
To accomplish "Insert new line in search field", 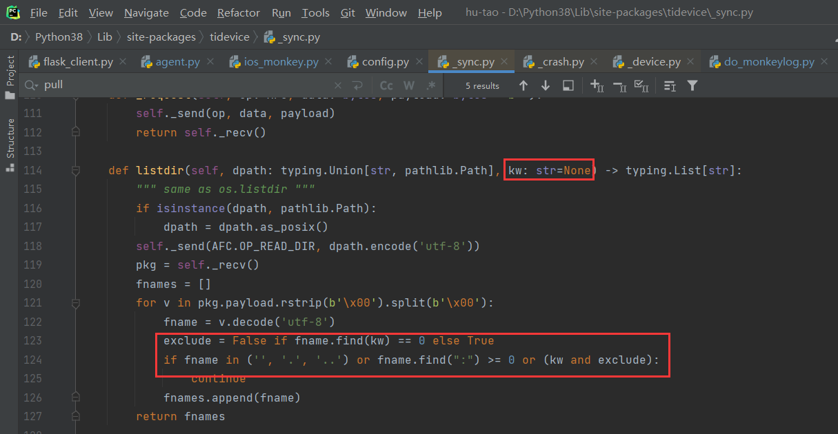I will pyautogui.click(x=357, y=85).
